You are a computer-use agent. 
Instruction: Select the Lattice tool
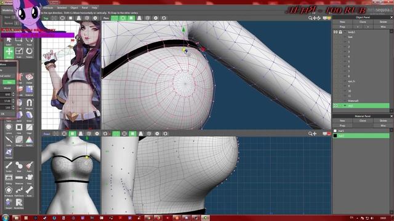click(x=9, y=128)
